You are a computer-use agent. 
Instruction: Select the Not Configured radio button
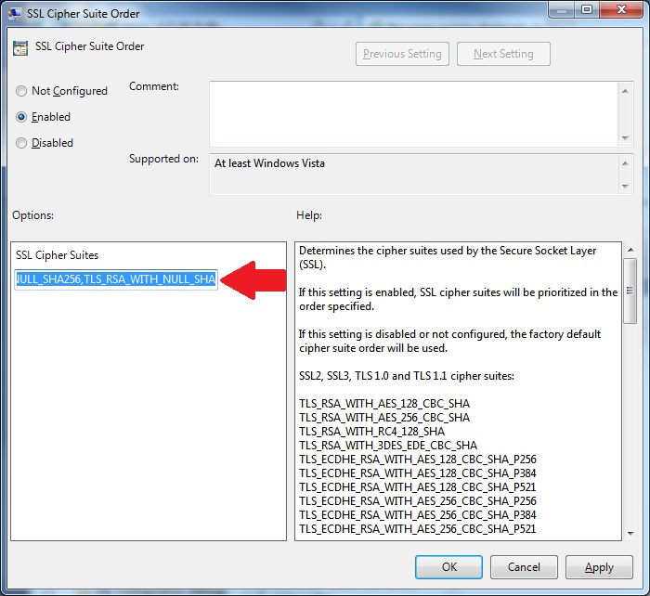click(x=22, y=91)
